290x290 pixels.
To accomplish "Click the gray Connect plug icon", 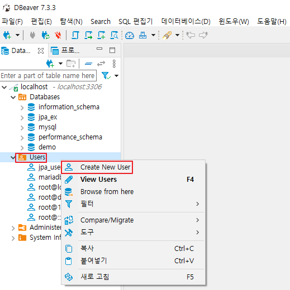I will click(x=32, y=35).
